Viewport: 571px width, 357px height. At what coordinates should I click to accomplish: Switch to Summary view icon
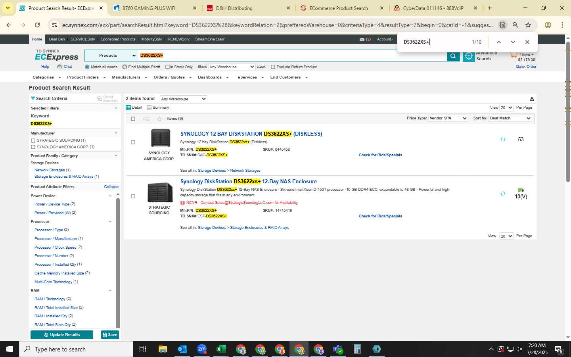[x=149, y=107]
